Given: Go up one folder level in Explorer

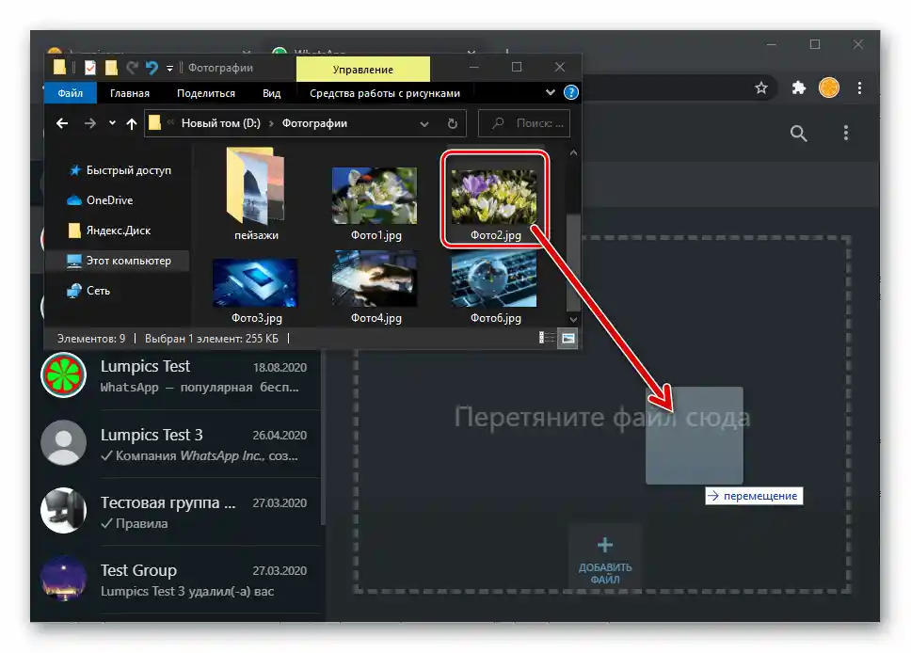Looking at the screenshot, I should [132, 123].
